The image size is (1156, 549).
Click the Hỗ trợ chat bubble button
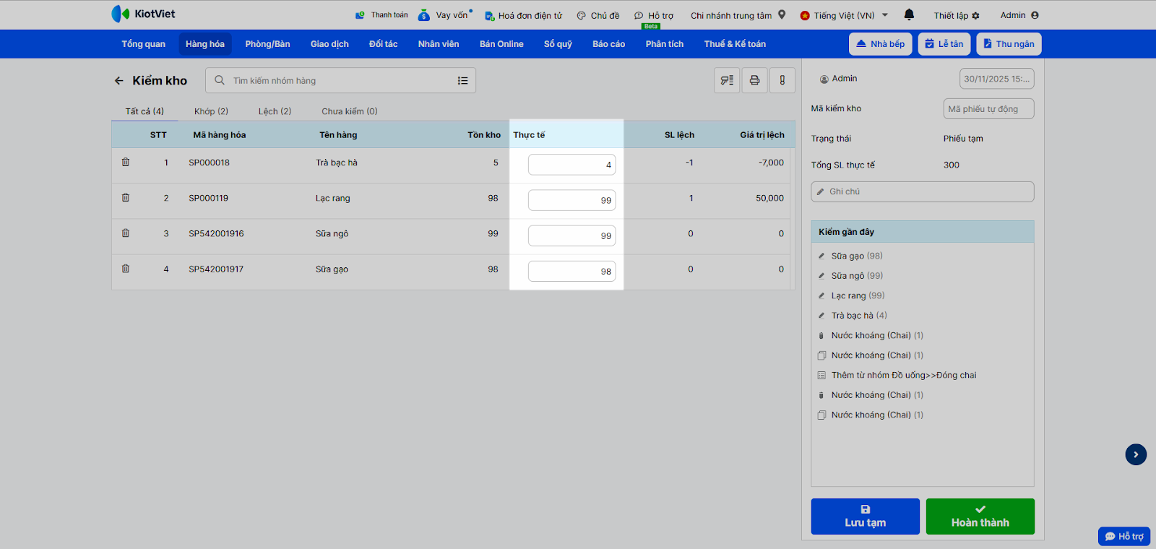click(x=1124, y=536)
